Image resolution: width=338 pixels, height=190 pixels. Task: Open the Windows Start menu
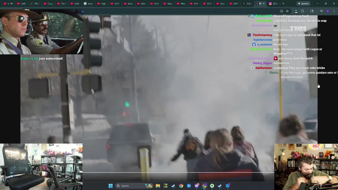(x=111, y=186)
